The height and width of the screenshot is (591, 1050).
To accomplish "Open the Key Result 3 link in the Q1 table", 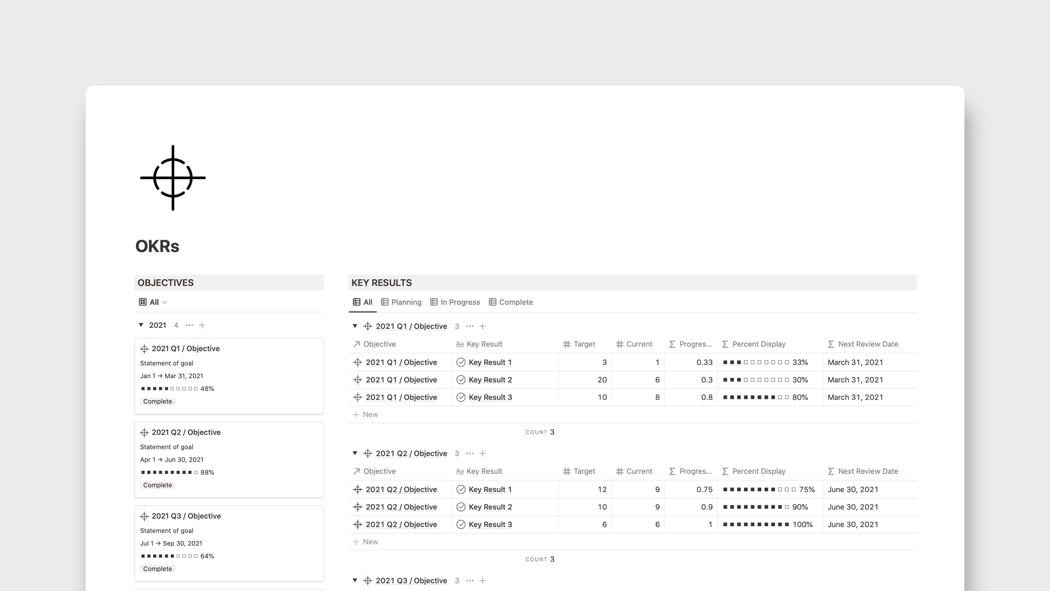I will 490,397.
